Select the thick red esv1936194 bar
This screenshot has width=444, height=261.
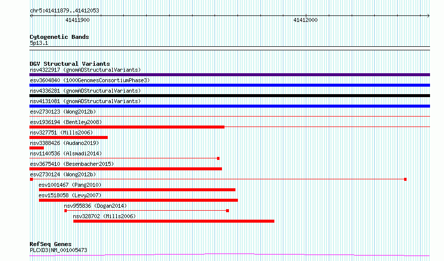tap(127, 127)
